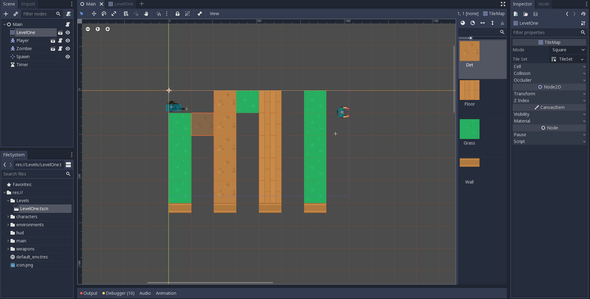
Task: Select the Rotate tool
Action: [x=104, y=14]
